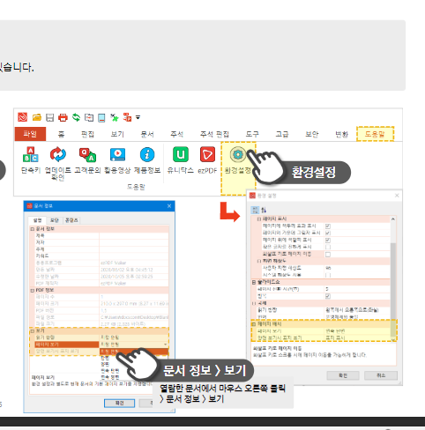This screenshot has width=425, height=430.
Task: Select 설명 tab in document info dialog
Action: (37, 220)
